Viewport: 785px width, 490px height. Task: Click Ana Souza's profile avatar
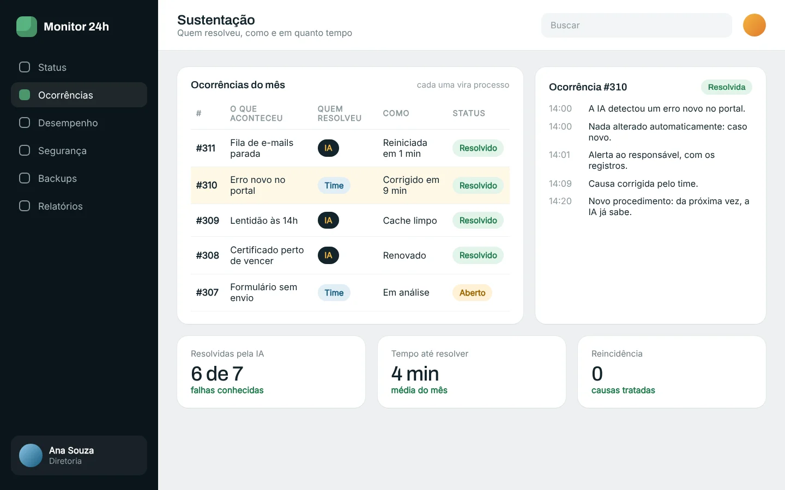tap(31, 456)
